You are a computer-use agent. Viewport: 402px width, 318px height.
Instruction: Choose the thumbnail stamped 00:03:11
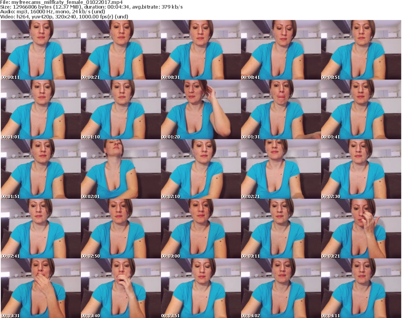(x=281, y=229)
